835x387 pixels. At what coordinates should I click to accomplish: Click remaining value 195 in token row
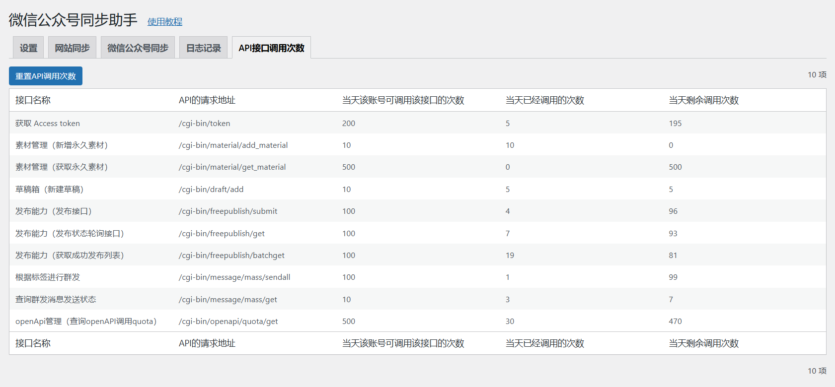[x=675, y=123]
